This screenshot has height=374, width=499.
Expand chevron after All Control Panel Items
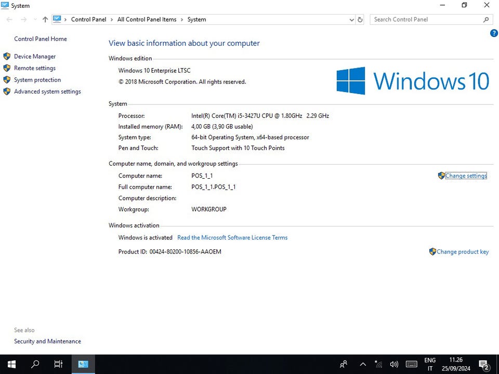tap(182, 20)
